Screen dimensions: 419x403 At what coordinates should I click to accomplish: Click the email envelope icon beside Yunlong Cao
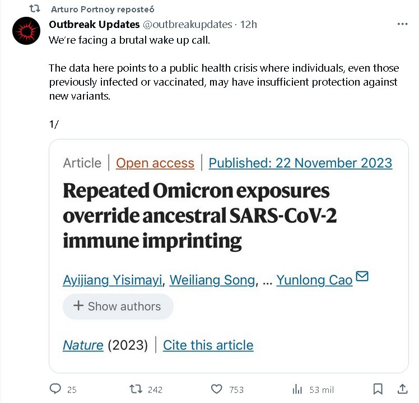point(362,277)
